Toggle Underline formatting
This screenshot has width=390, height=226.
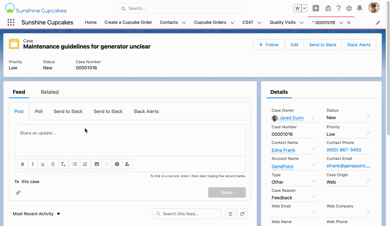(43, 164)
